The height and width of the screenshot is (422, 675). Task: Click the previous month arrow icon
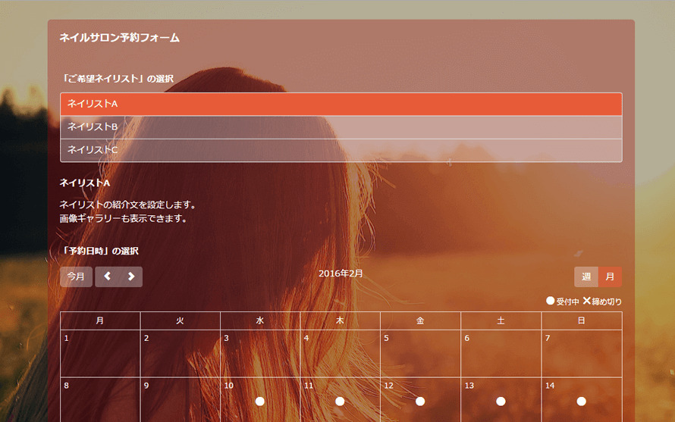[107, 277]
